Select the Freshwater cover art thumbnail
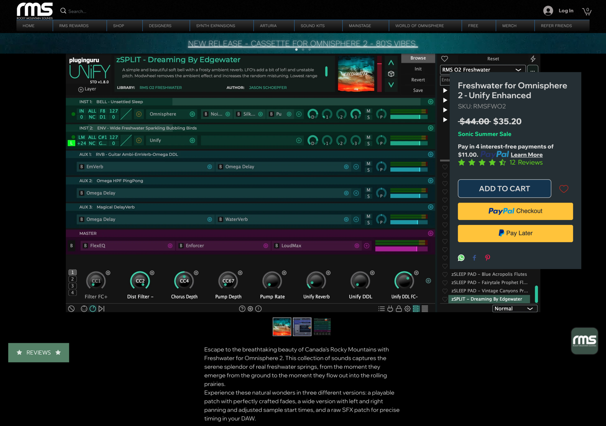This screenshot has height=426, width=606. coord(282,327)
